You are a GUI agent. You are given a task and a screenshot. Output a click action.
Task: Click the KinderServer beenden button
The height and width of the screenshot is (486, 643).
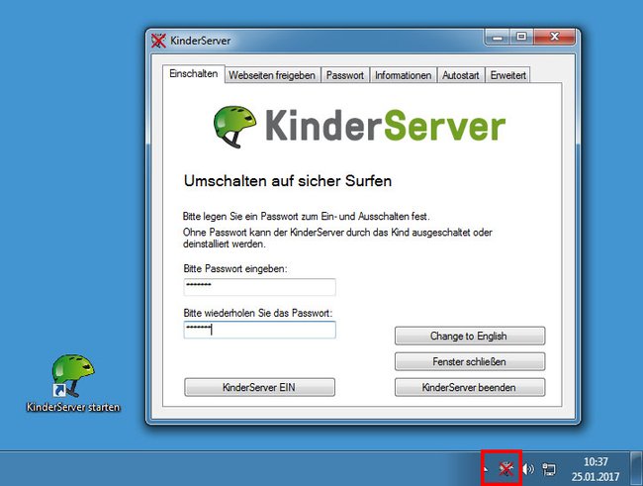pyautogui.click(x=470, y=387)
